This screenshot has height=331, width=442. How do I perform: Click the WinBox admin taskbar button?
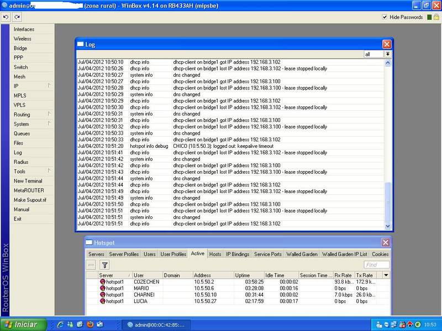pos(156,325)
